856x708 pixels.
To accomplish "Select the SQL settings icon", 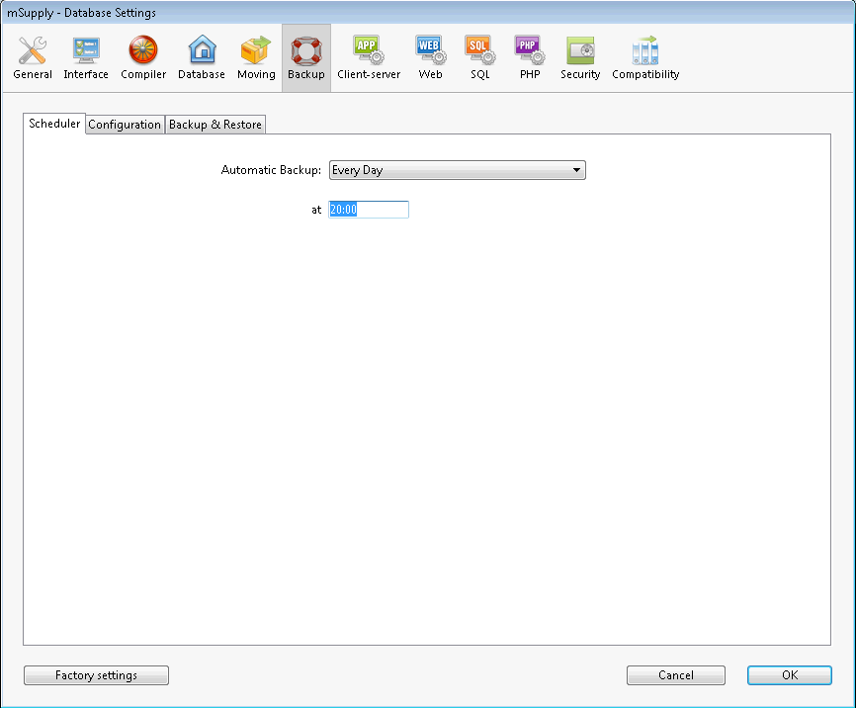I will (479, 51).
